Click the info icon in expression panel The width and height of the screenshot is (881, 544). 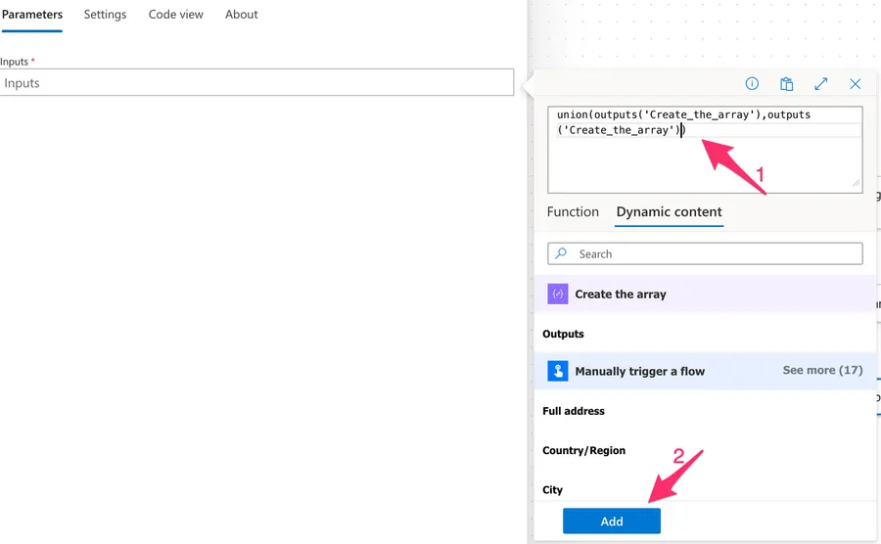tap(752, 84)
